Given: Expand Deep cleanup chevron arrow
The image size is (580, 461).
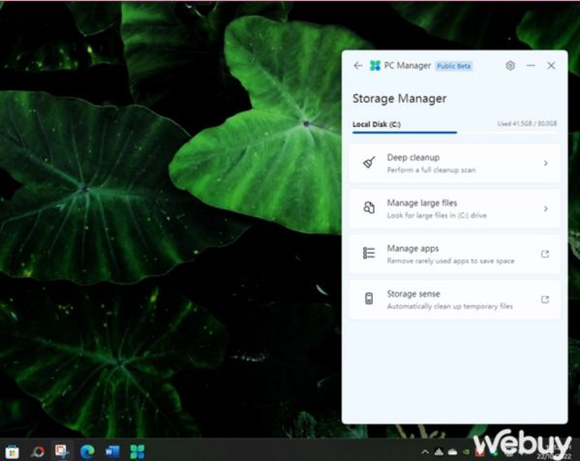Looking at the screenshot, I should tap(545, 163).
